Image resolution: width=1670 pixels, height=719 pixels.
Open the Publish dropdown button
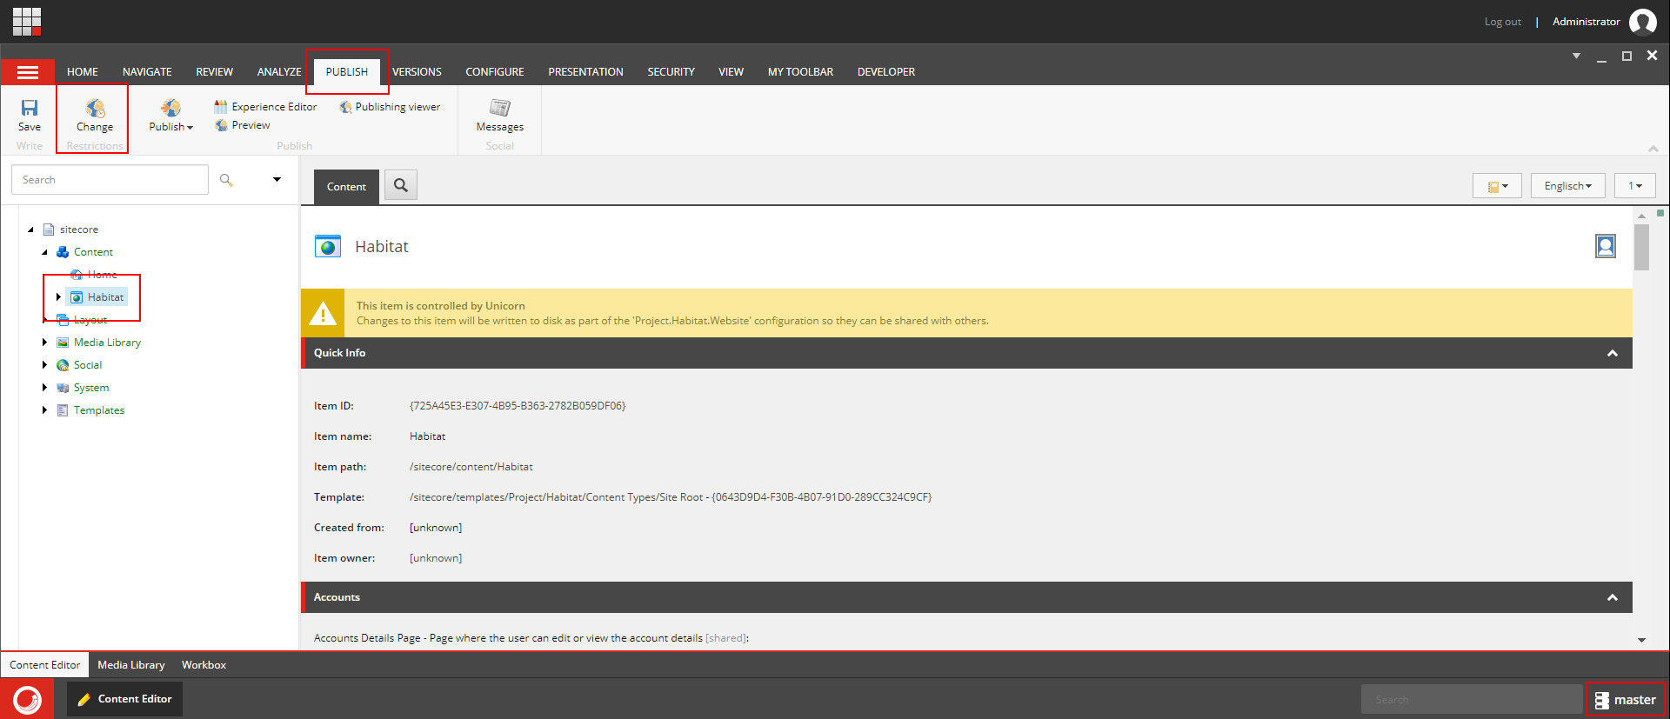click(170, 116)
